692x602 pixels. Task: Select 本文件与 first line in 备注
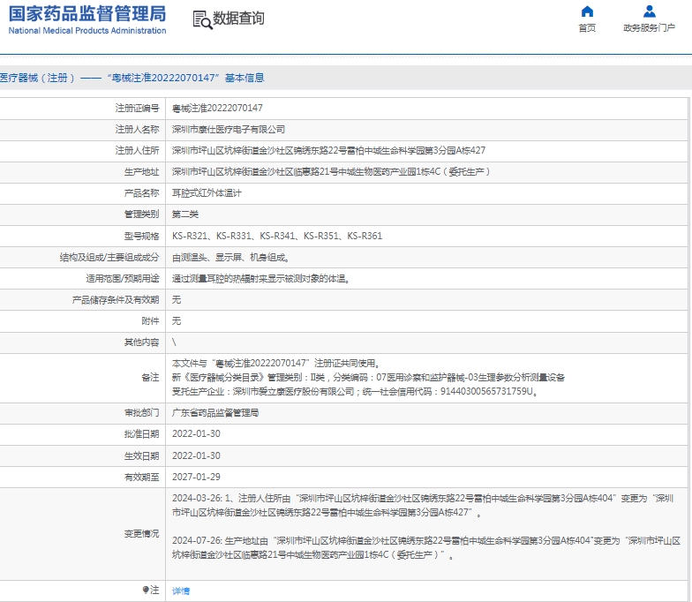(275, 364)
